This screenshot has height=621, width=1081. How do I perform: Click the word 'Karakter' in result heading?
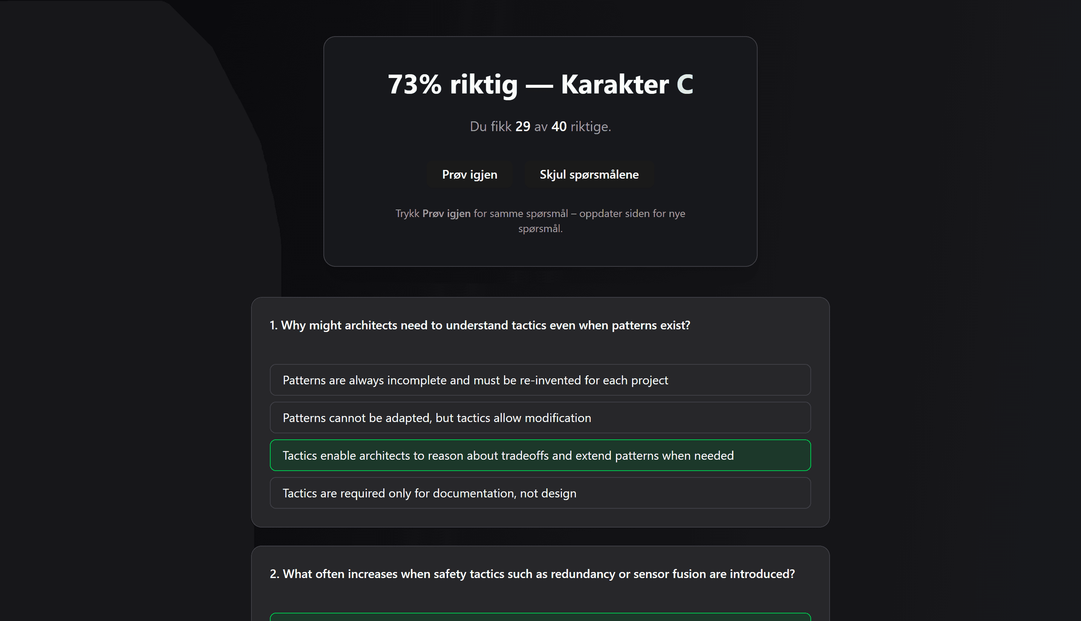(614, 84)
